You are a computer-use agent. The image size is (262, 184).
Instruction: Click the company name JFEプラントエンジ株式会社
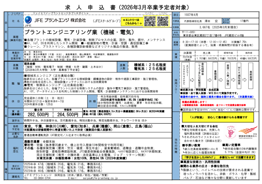pos(60,20)
